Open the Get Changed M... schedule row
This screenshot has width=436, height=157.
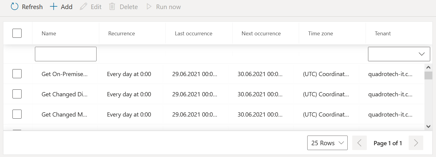[x=64, y=114]
